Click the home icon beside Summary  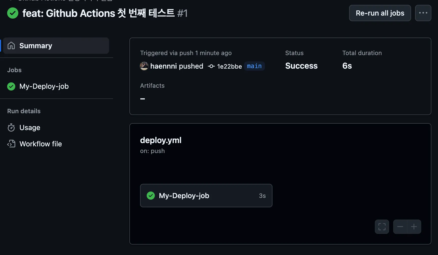[x=11, y=46]
